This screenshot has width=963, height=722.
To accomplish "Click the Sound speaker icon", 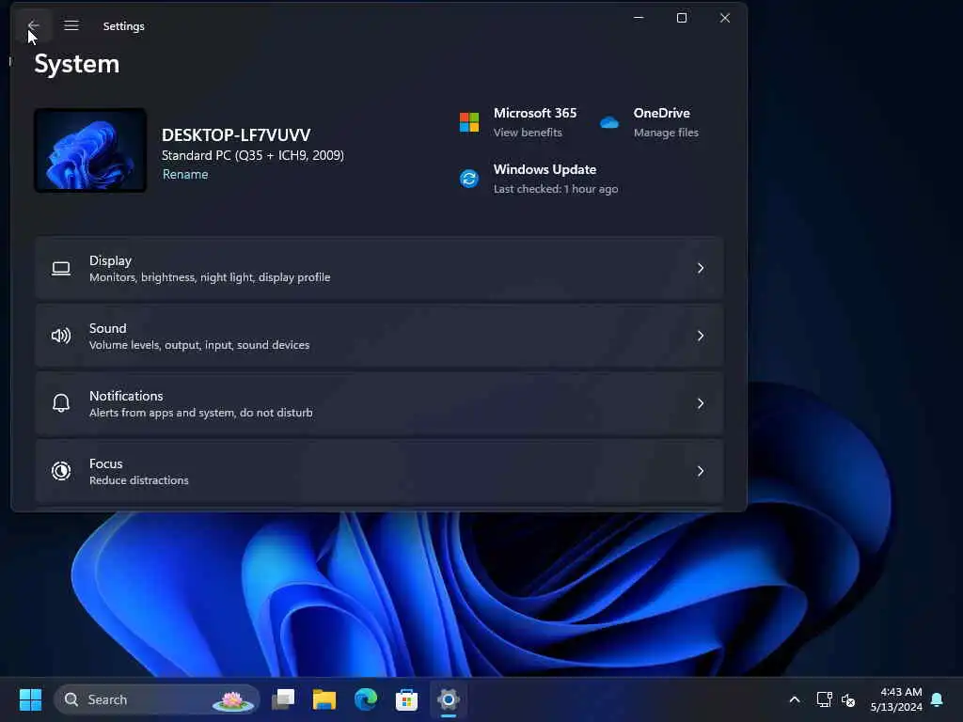I will [x=61, y=336].
